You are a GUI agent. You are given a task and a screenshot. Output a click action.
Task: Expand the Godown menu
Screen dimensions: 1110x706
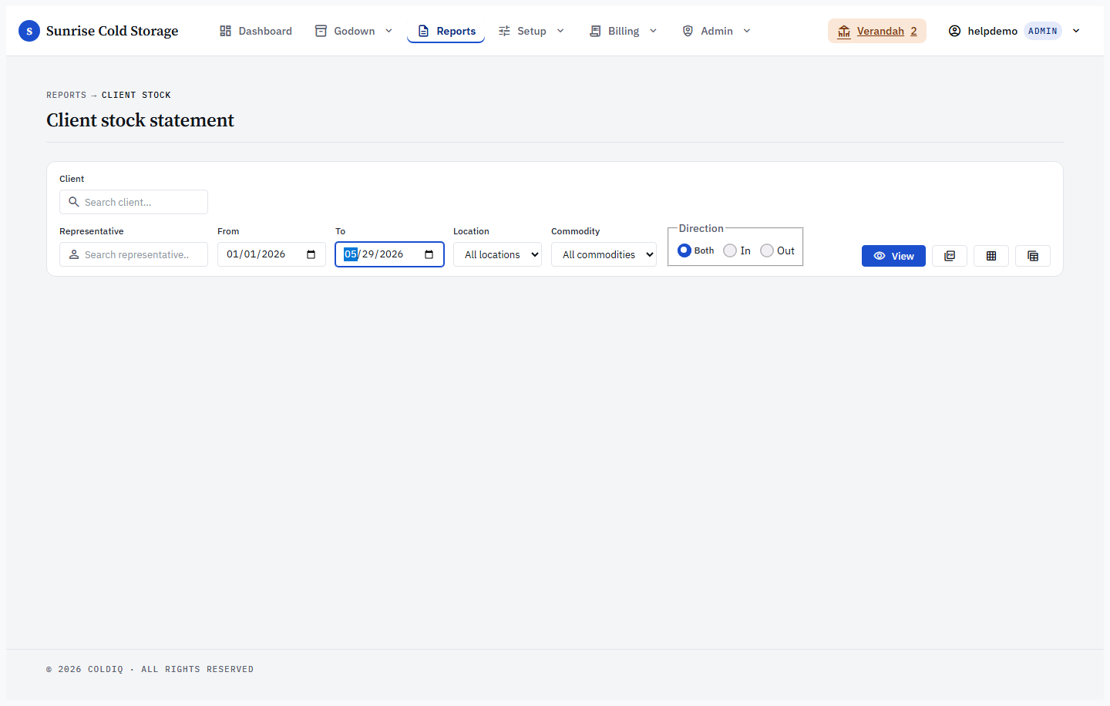click(354, 31)
